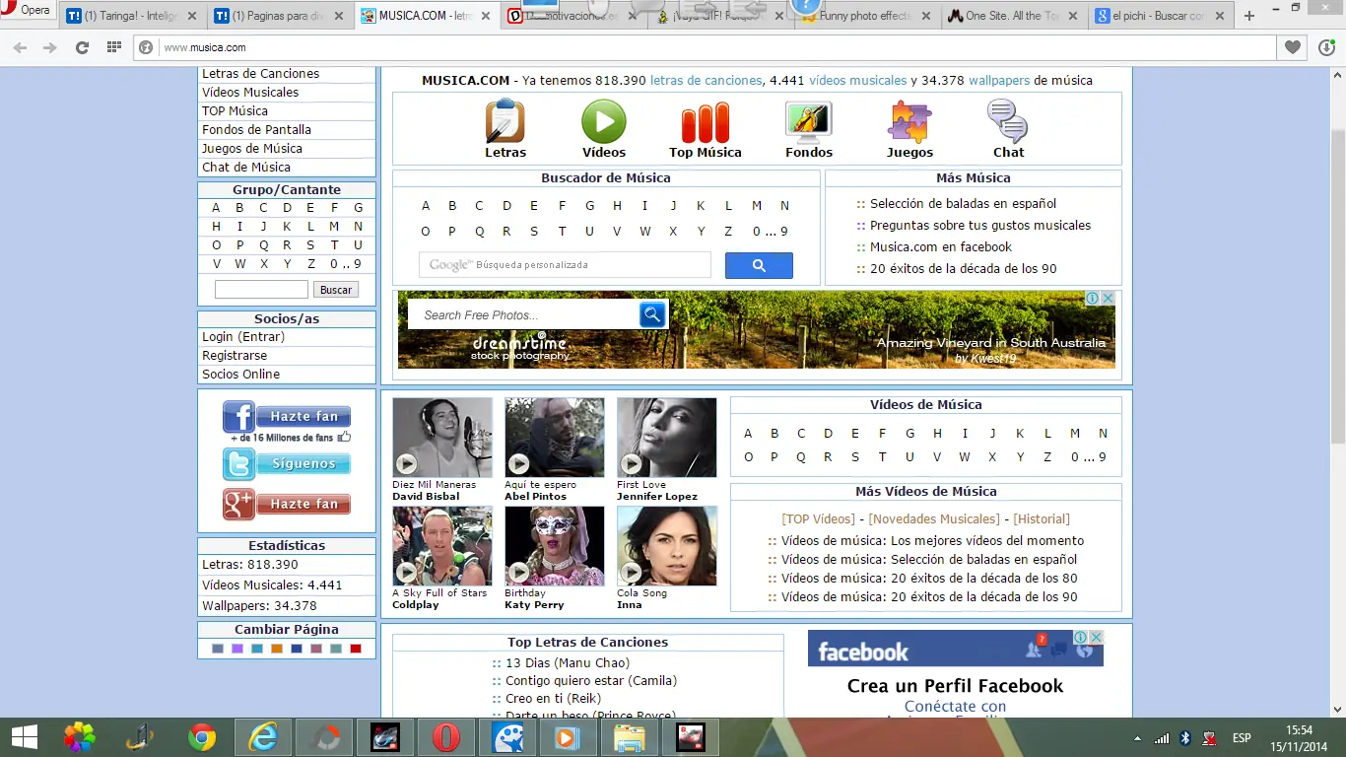Switch to the el pichi - Buscar tab
1346x757 pixels.
pyautogui.click(x=1161, y=16)
